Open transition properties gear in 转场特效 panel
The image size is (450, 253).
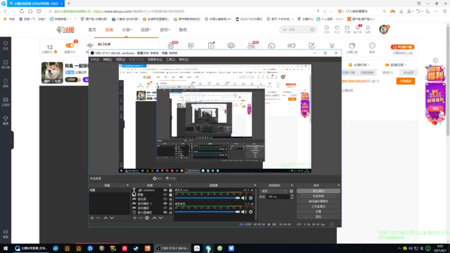click(x=291, y=191)
